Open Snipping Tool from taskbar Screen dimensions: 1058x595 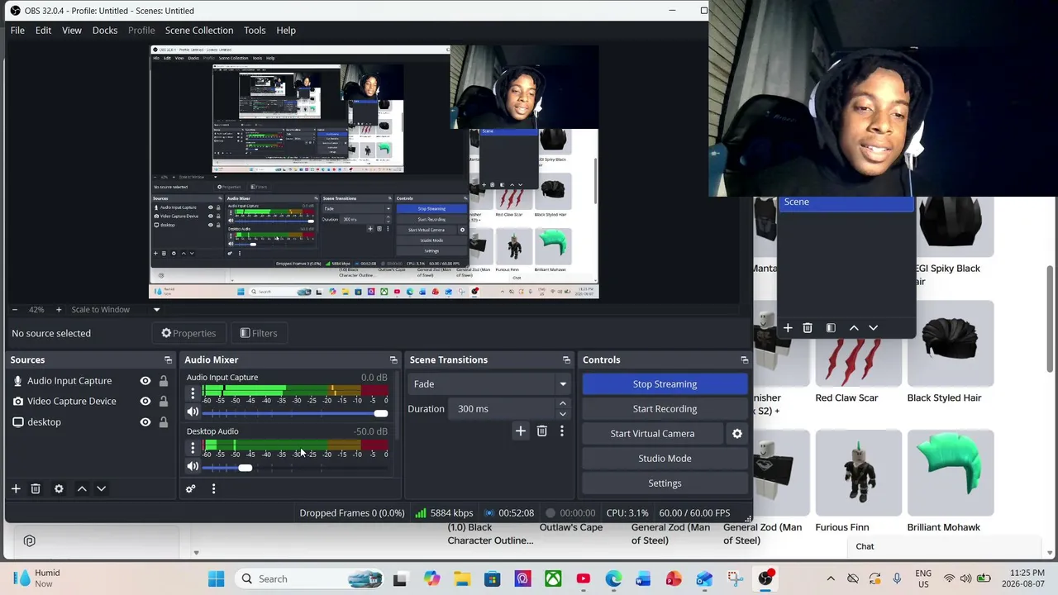tap(735, 578)
